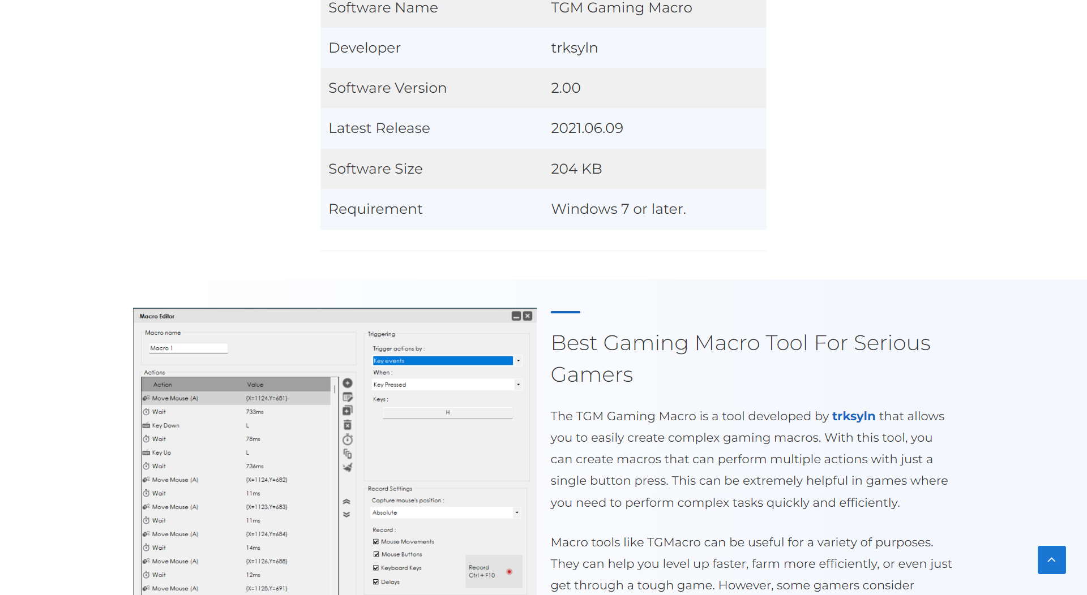Click the duplicate action icon
Screen dimensions: 1087x595
coord(348,411)
